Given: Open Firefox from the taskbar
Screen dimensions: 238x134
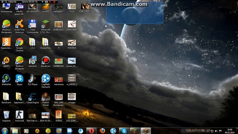Looking at the screenshot, I should 103,131.
